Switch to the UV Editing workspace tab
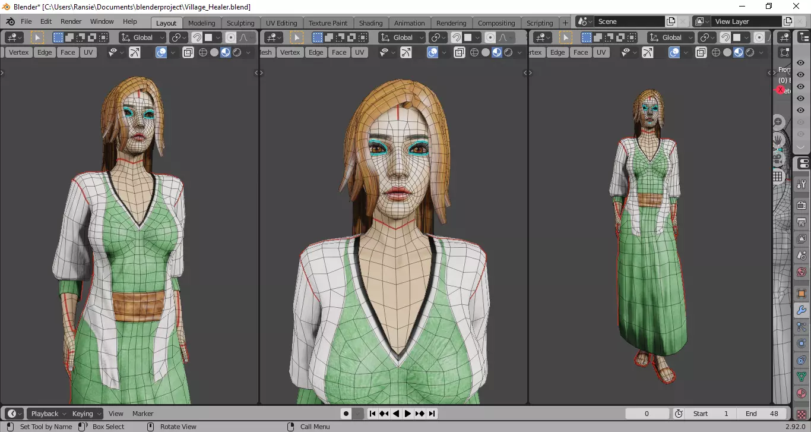Viewport: 811px width, 432px height. click(x=281, y=23)
